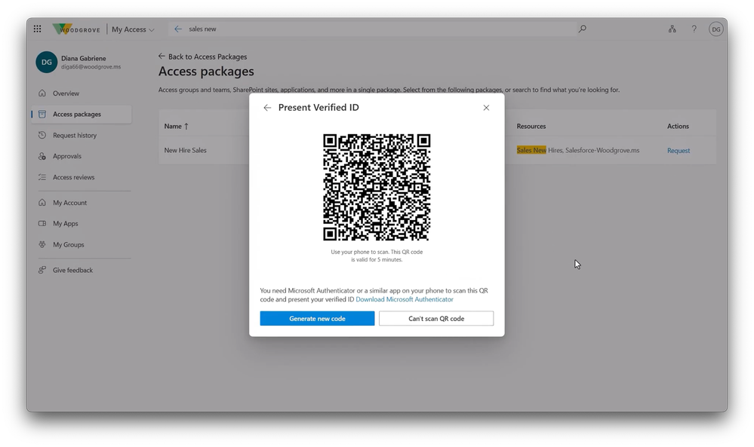Click the Resources column header
This screenshot has height=447, width=754.
531,127
